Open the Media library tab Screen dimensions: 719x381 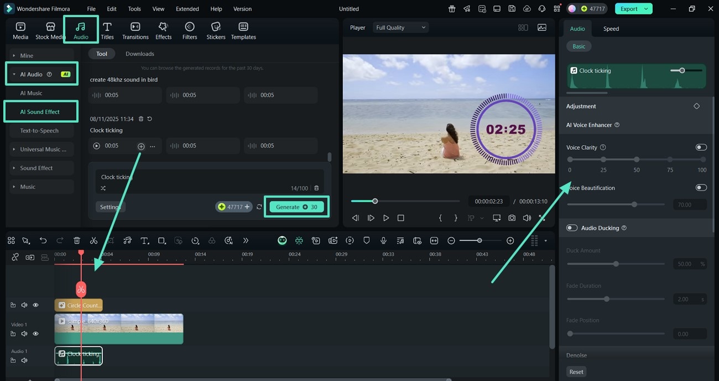tap(20, 31)
